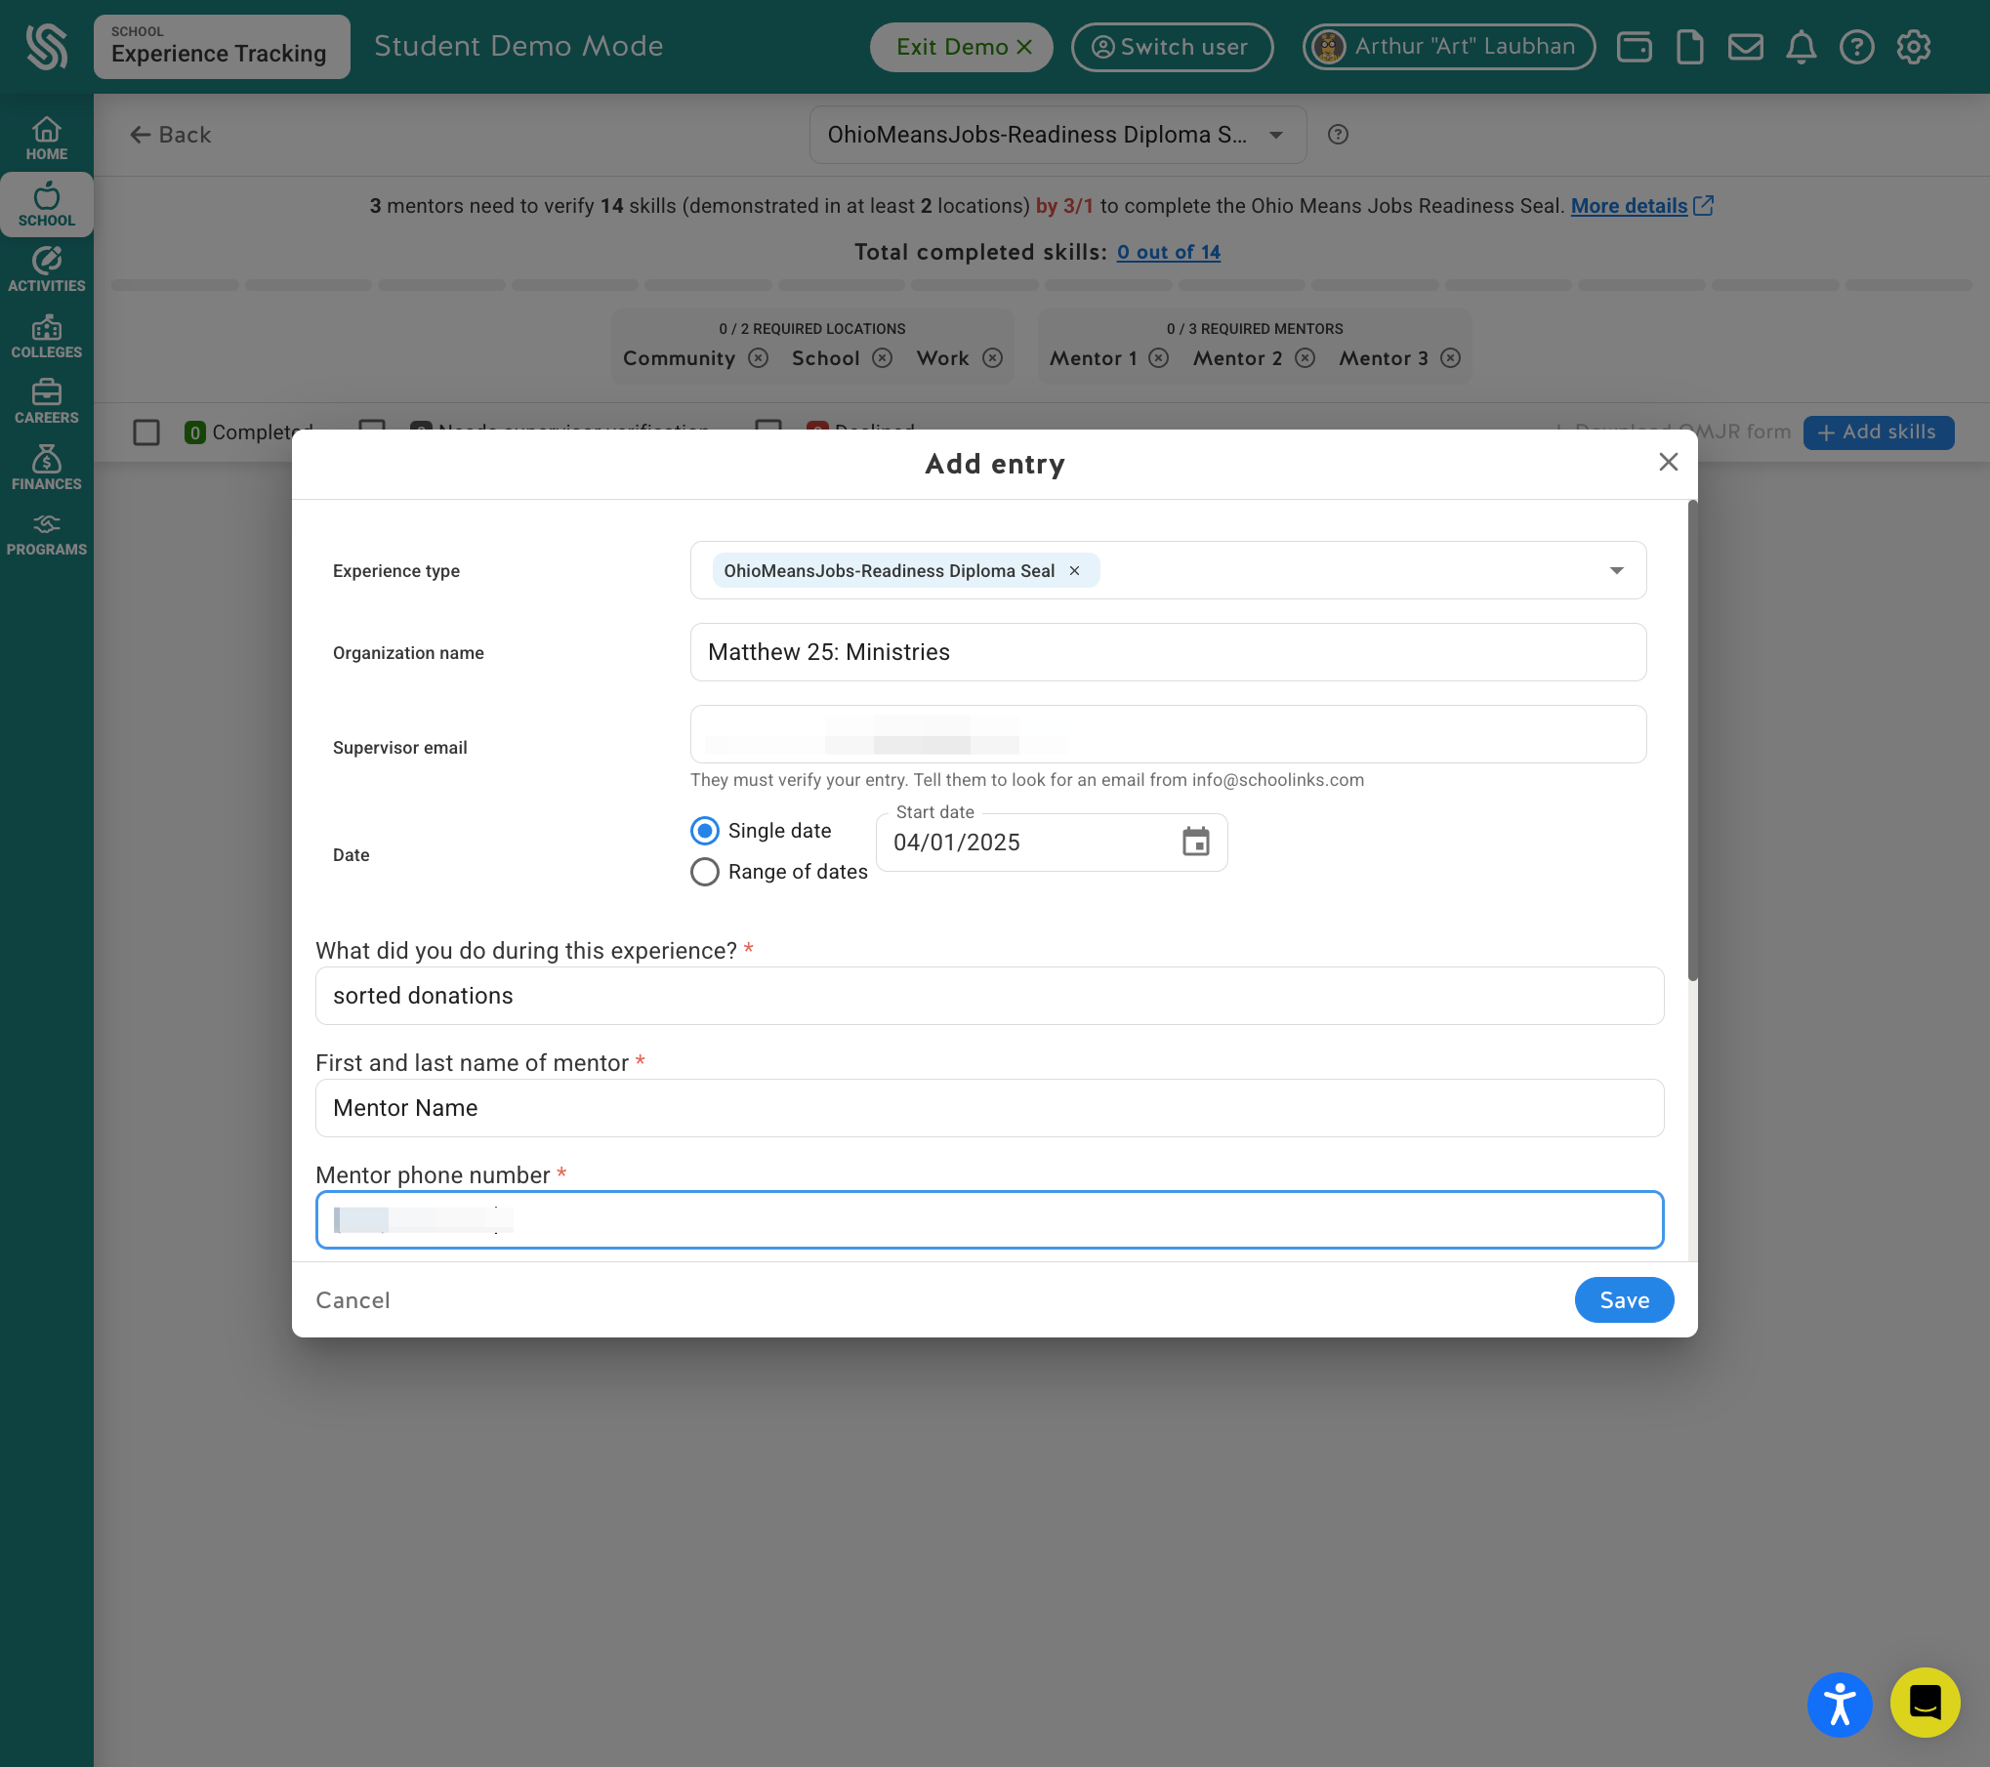Open the 0 out of 14 link
Screen dimensions: 1990x1767
pyautogui.click(x=1169, y=252)
